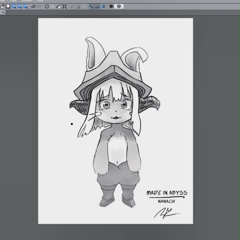240x240 pixels.
Task: Click the rightmost blue magnifier toolbar icon
Action: [26, 6]
